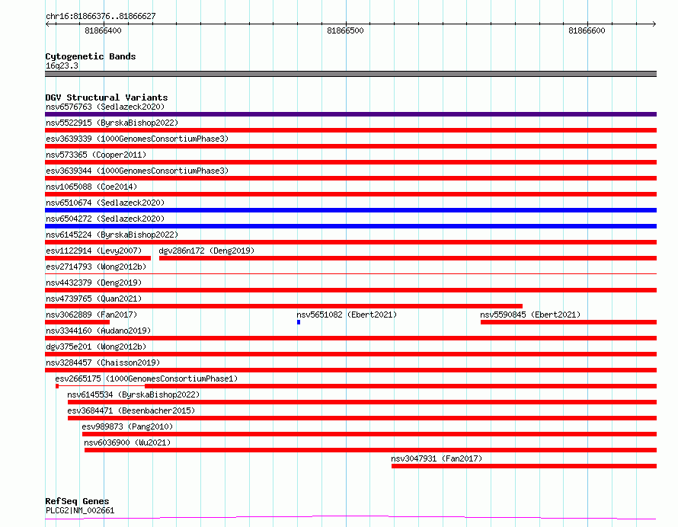Screen dimensions: 678x527
Task: Click the 81866500 ruler position
Action: tap(346, 30)
